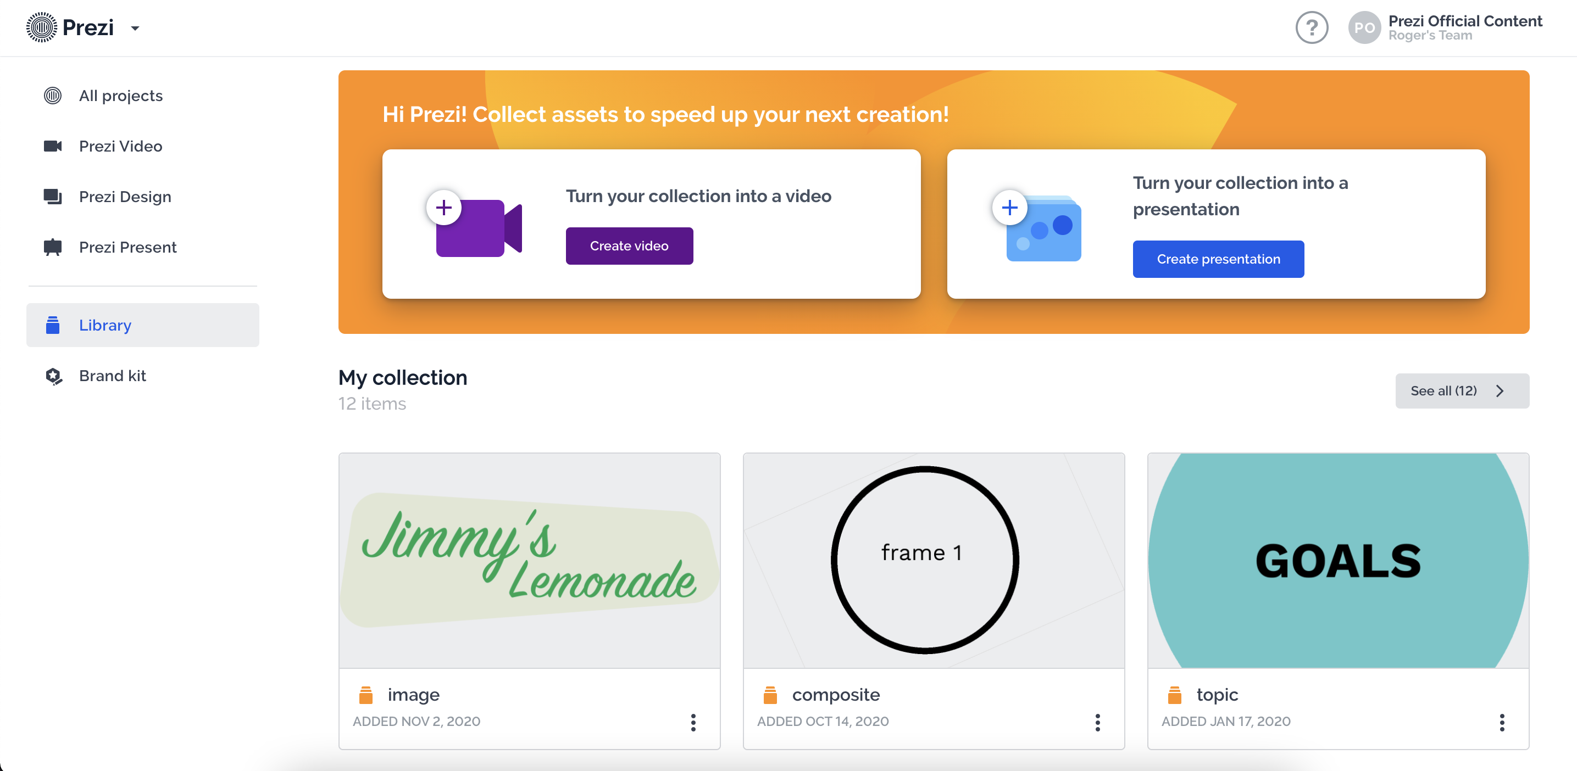
Task: Click the Create video button
Action: tap(629, 245)
